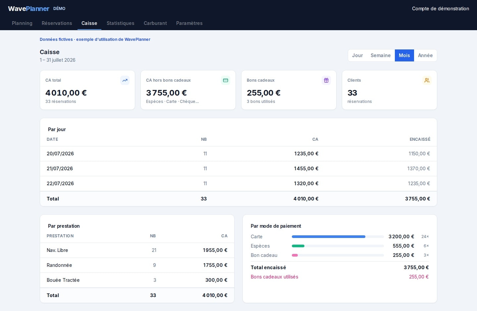Click the Randonnée prestation row
Image resolution: width=477 pixels, height=311 pixels.
click(x=137, y=265)
